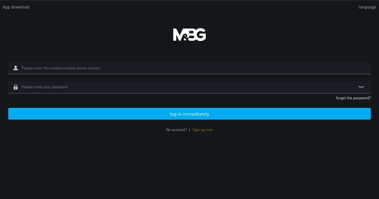Open the language selector
The width and height of the screenshot is (379, 199).
[367, 7]
